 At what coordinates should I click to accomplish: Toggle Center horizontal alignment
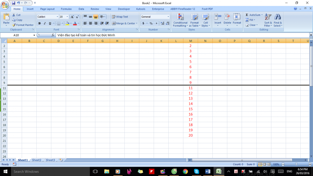90,23
